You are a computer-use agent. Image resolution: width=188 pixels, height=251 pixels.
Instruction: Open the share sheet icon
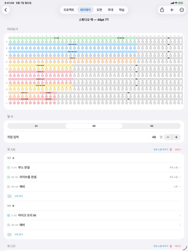click(162, 10)
